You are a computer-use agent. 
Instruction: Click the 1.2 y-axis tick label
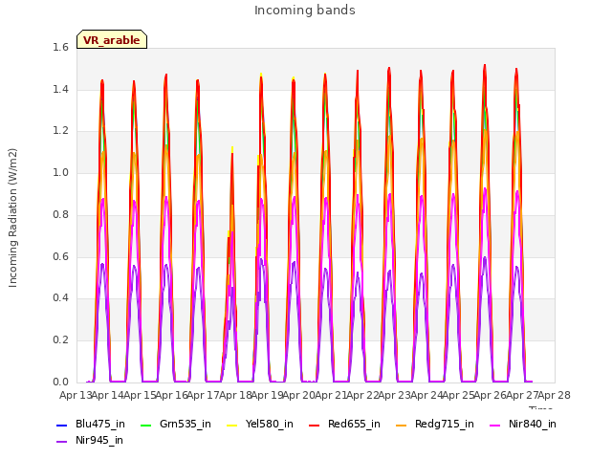[60, 131]
